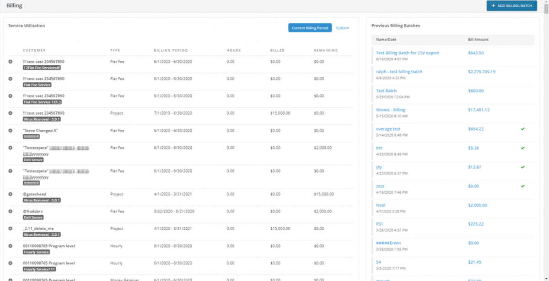The height and width of the screenshot is (281, 549).
Task: Select Current Billing Period view
Action: pyautogui.click(x=310, y=28)
